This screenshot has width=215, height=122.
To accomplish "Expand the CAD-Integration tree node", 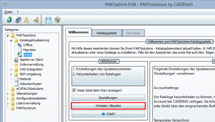I will 11,70.
